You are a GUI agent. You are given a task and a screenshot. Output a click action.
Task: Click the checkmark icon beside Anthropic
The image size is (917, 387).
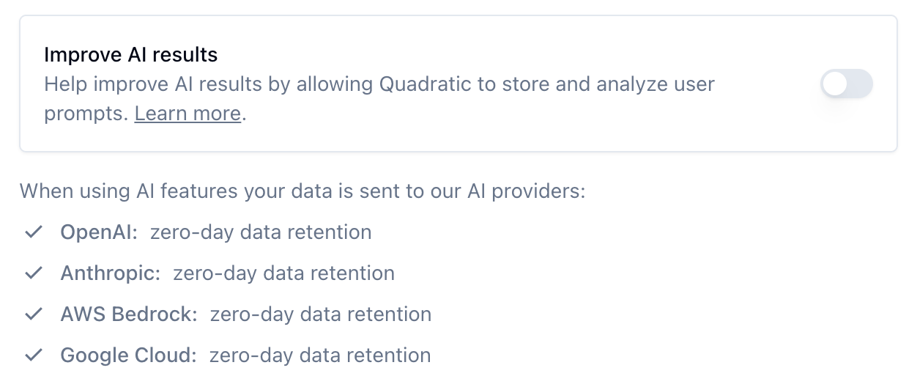click(x=33, y=273)
